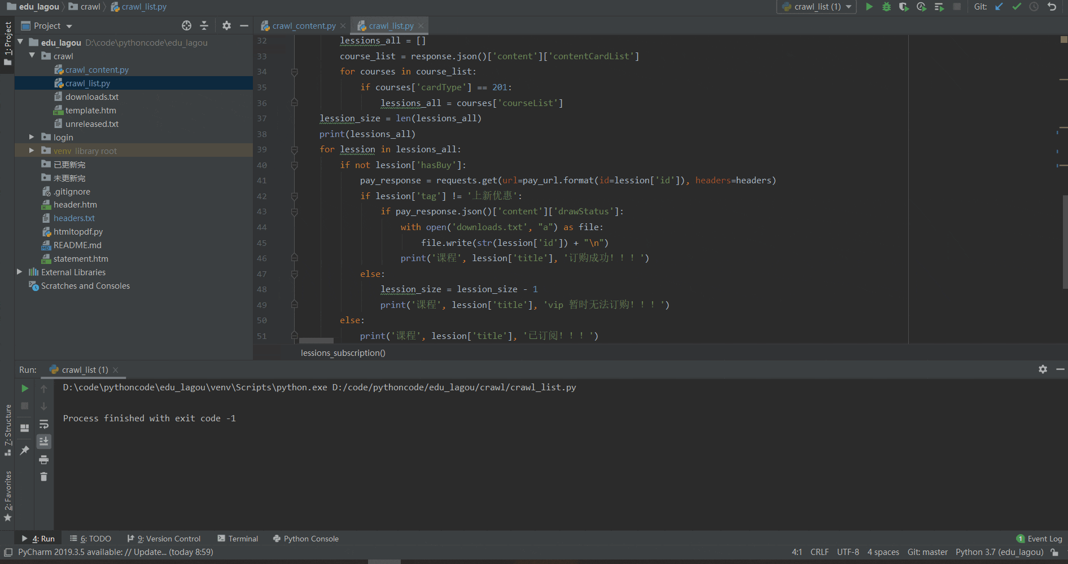Pin the Run tool window tab

(24, 450)
